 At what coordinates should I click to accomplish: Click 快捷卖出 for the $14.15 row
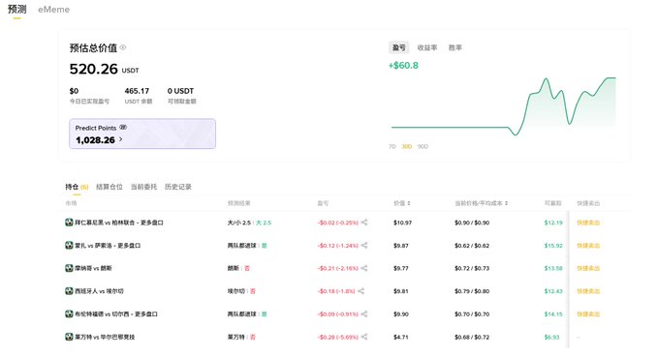click(588, 313)
